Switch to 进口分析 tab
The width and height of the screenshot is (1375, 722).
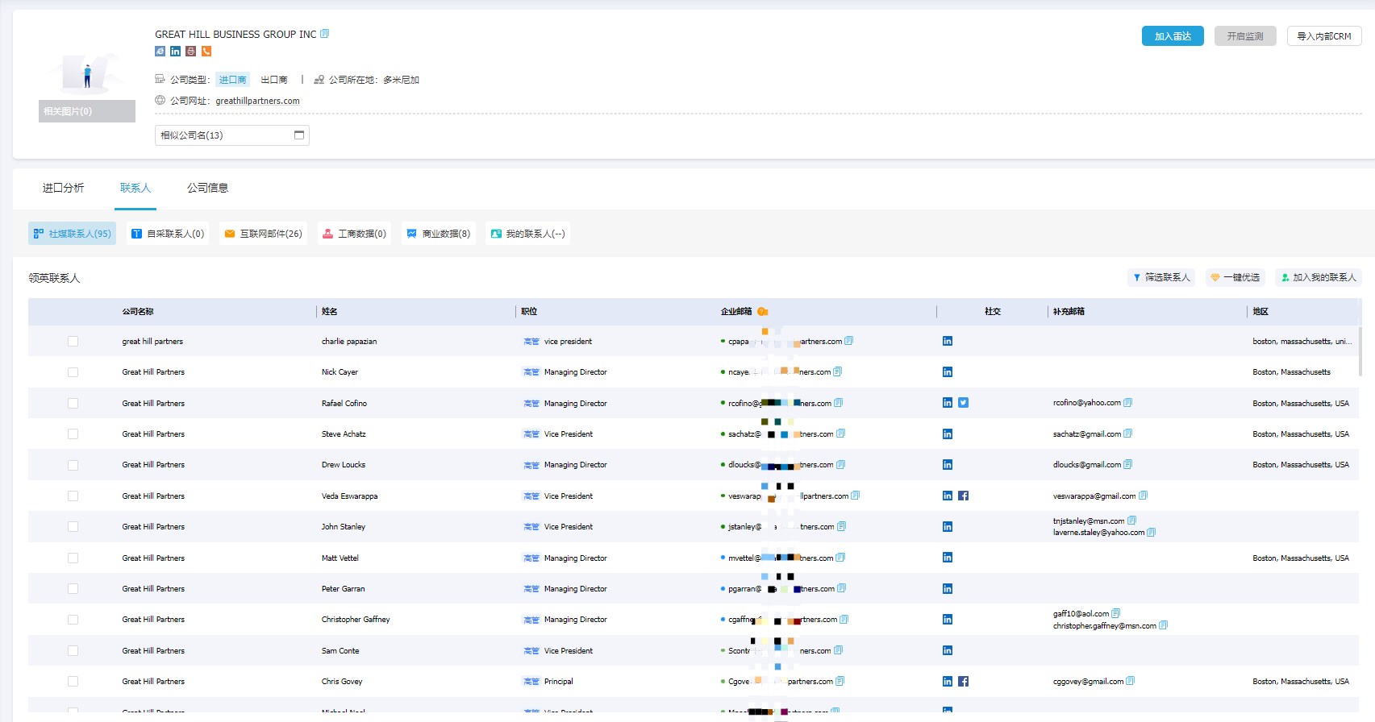click(x=63, y=188)
